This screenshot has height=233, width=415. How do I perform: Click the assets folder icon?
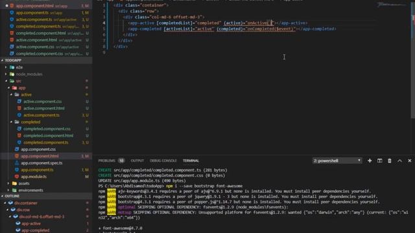pos(14,183)
